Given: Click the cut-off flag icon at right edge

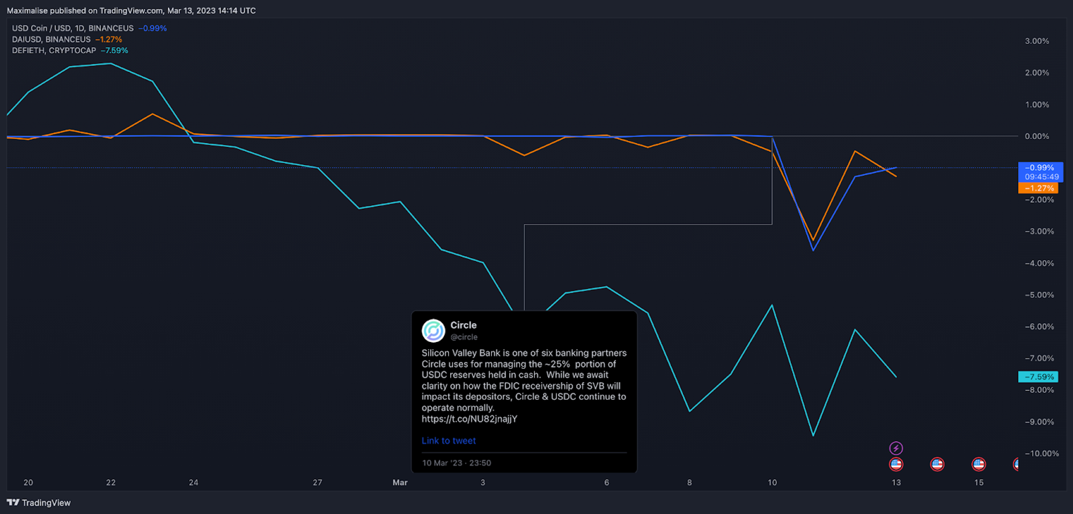Looking at the screenshot, I should 1016,464.
